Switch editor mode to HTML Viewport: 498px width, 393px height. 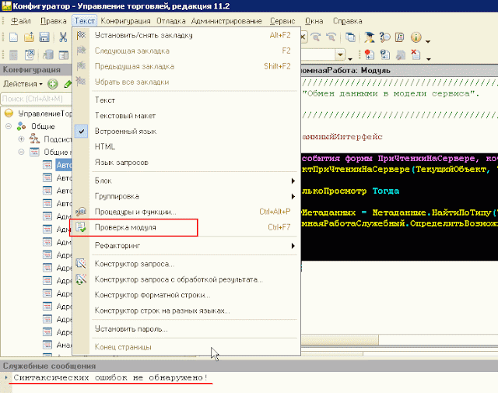[x=105, y=147]
